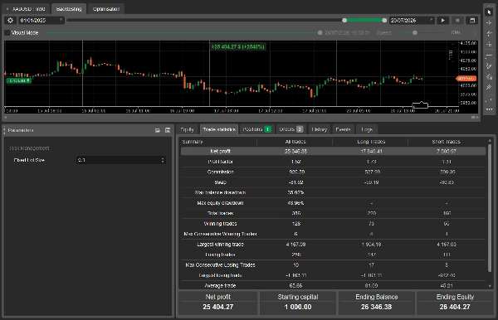Viewport: 498px width, 320px height.
Task: Select the crosshair tool in the drawing toolbar
Action: (489, 23)
